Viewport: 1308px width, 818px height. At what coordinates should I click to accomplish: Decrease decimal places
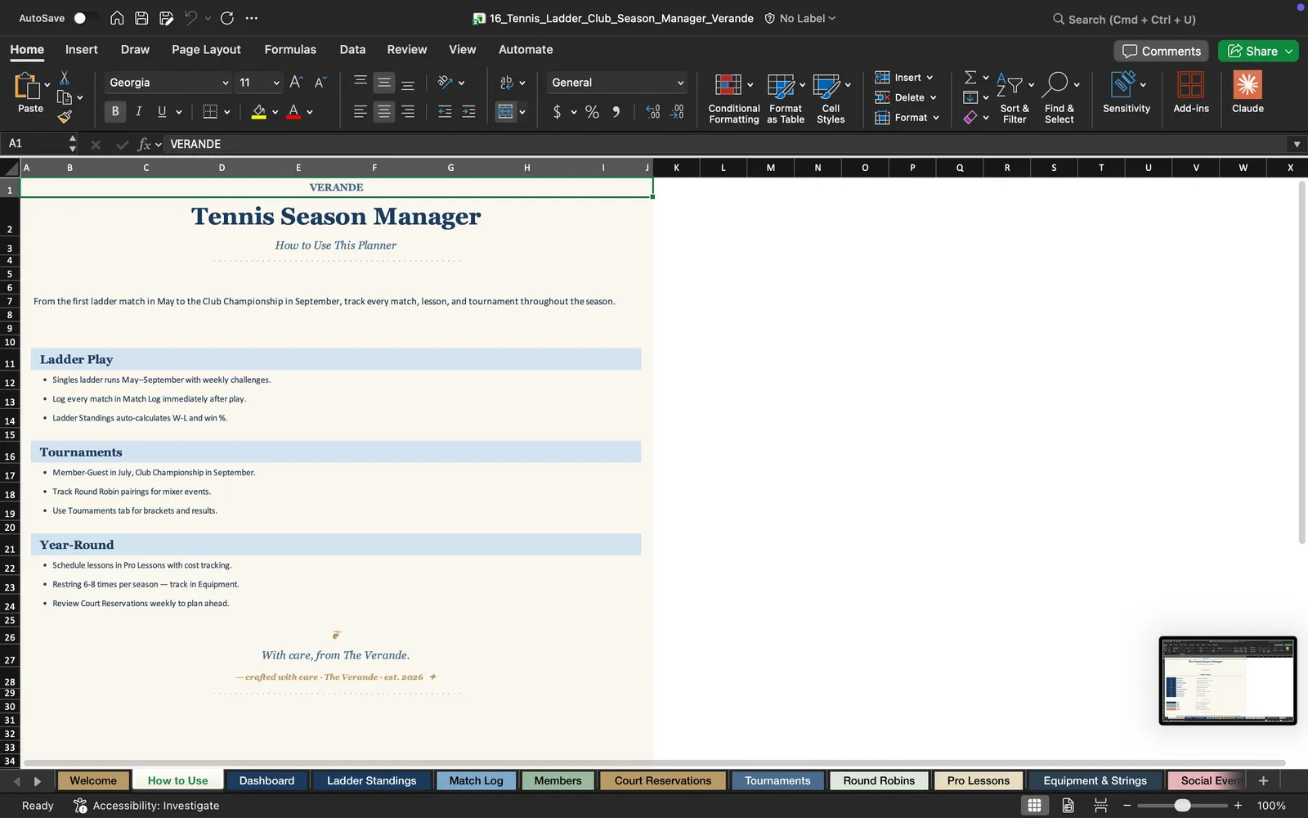pos(677,112)
